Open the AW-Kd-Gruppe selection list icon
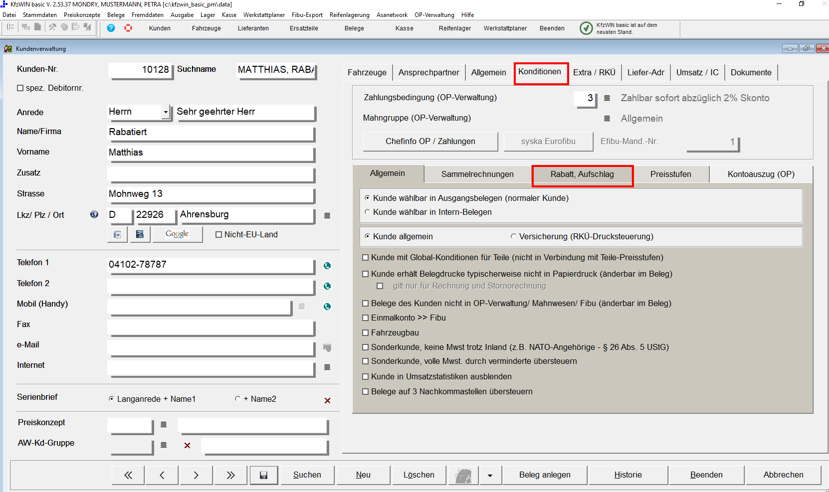The width and height of the screenshot is (829, 492). pyautogui.click(x=164, y=445)
